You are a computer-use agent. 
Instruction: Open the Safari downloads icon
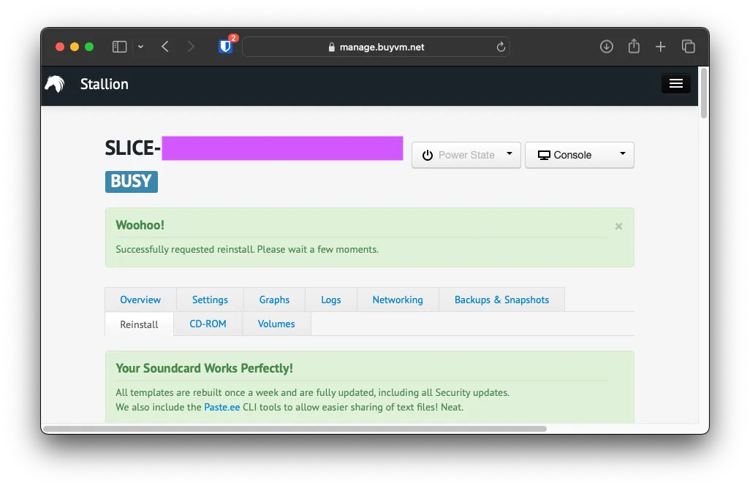pos(607,47)
